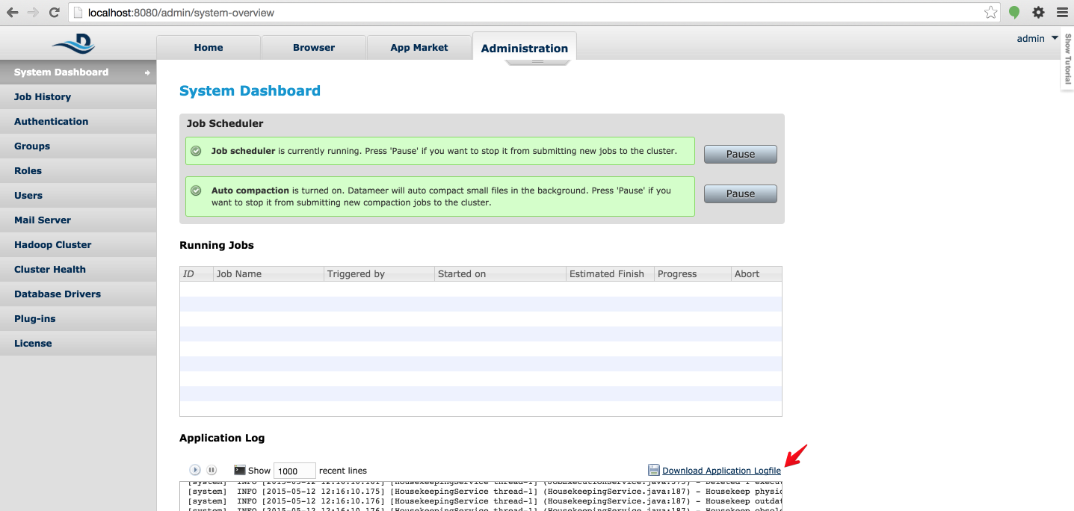Download the Application Logfile
The height and width of the screenshot is (511, 1074).
[721, 471]
